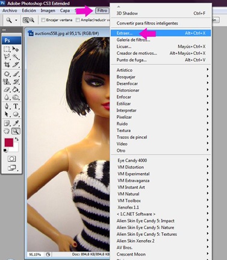Enable the Ampliar/reducir checkbox
227x260 pixels.
[x=78, y=20]
